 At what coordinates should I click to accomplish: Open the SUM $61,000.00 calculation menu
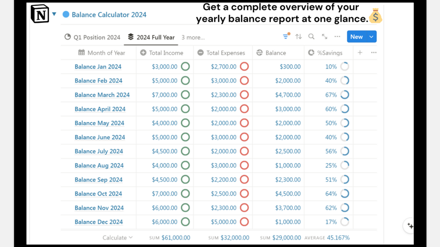(169, 238)
